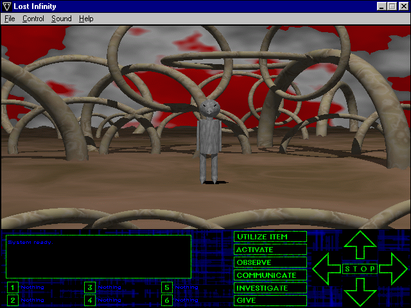Viewport: 411px width, 308px height.
Task: Open the File menu
Action: click(10, 19)
